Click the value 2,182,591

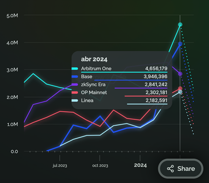click(157, 100)
